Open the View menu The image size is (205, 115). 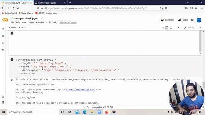24,22
